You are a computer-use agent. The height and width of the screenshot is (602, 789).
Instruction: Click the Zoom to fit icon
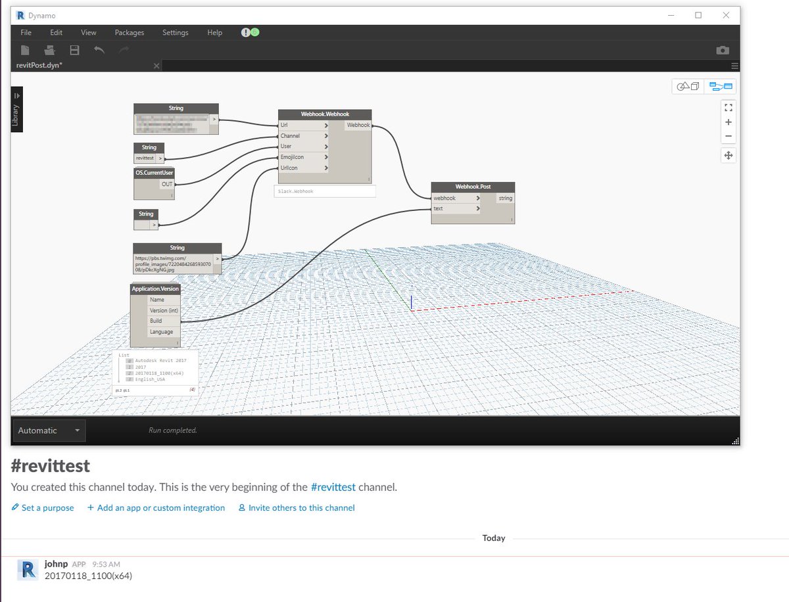pos(728,107)
